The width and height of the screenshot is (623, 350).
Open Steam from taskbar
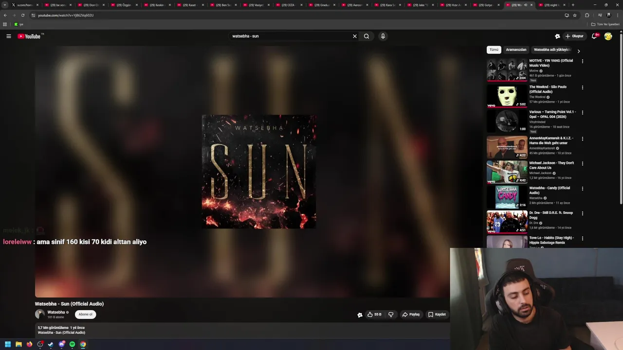pyautogui.click(x=51, y=344)
